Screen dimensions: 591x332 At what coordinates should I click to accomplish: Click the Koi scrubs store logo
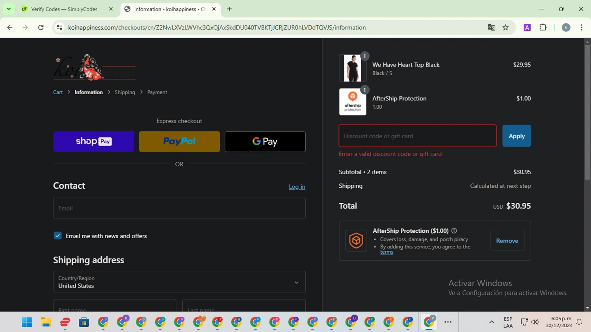click(x=94, y=67)
